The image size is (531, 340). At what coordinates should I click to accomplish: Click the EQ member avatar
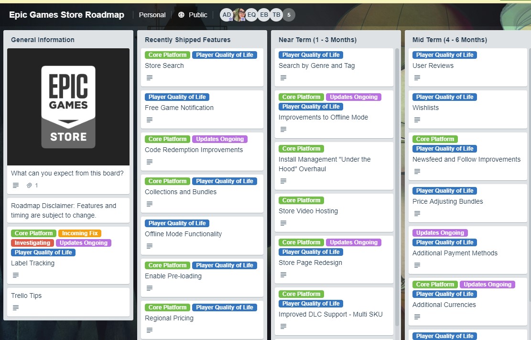click(251, 15)
